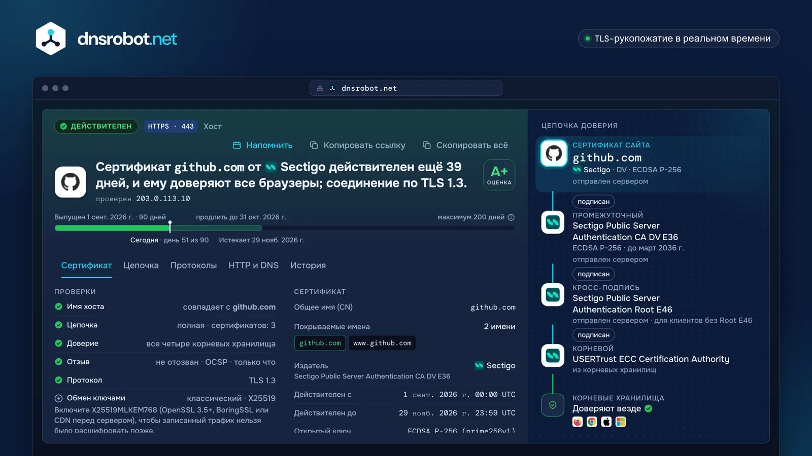The height and width of the screenshot is (456, 812).
Task: Click the HTTPS · 443 badge
Action: tap(171, 126)
